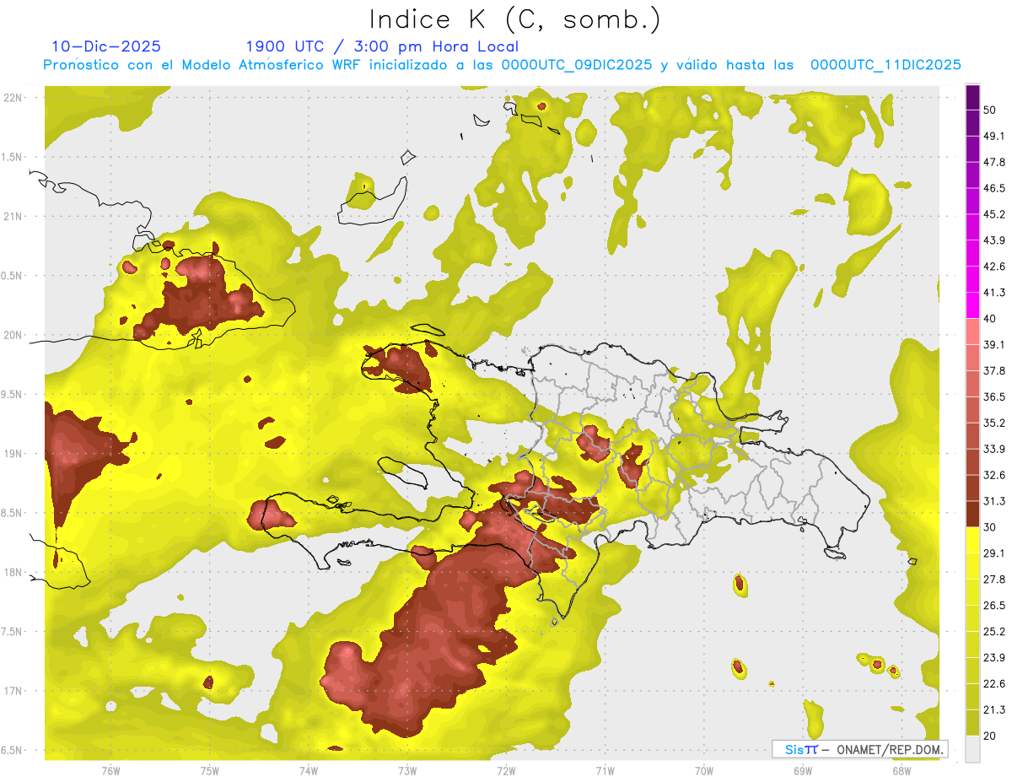Select the '33.9' colorbar label
Screen dimensions: 1012x782
pos(994,449)
